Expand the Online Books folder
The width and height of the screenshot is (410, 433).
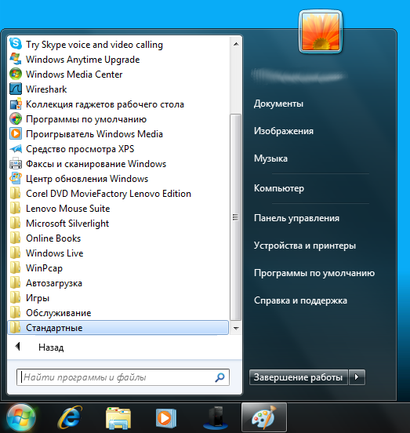[118, 238]
